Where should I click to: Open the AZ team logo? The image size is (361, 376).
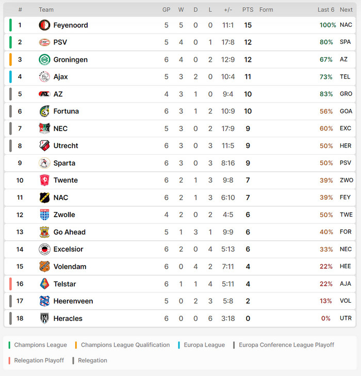pos(44,94)
